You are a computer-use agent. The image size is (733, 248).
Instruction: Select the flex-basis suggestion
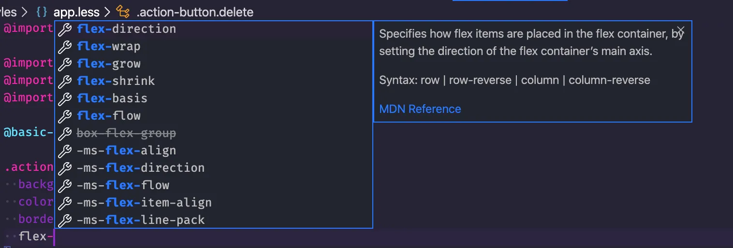pos(213,98)
